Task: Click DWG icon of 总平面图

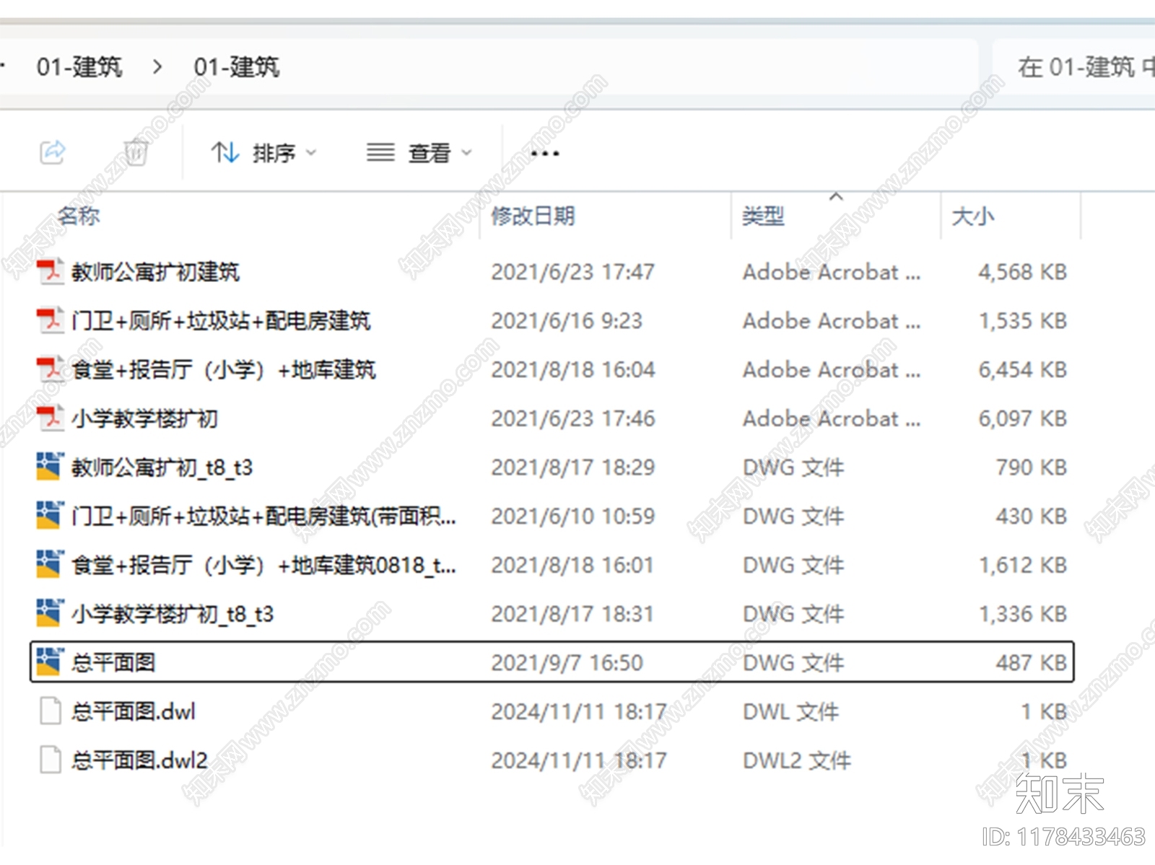Action: click(x=50, y=662)
